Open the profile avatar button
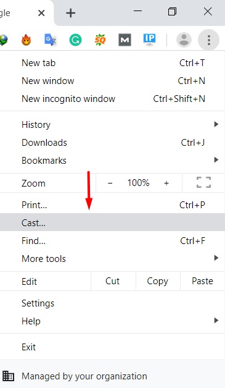 (184, 40)
